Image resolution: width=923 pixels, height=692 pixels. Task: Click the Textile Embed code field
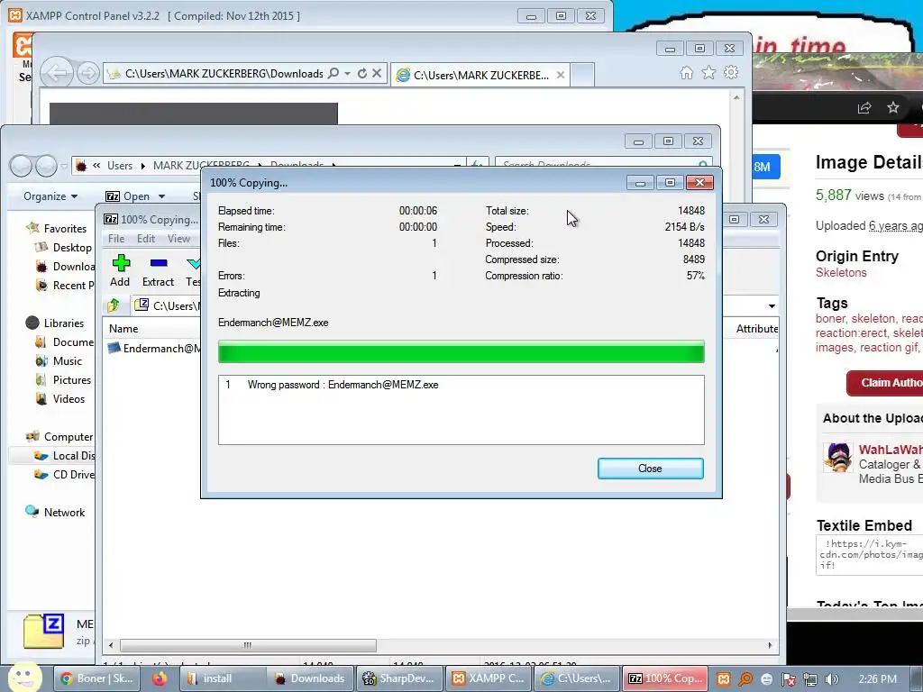click(870, 554)
